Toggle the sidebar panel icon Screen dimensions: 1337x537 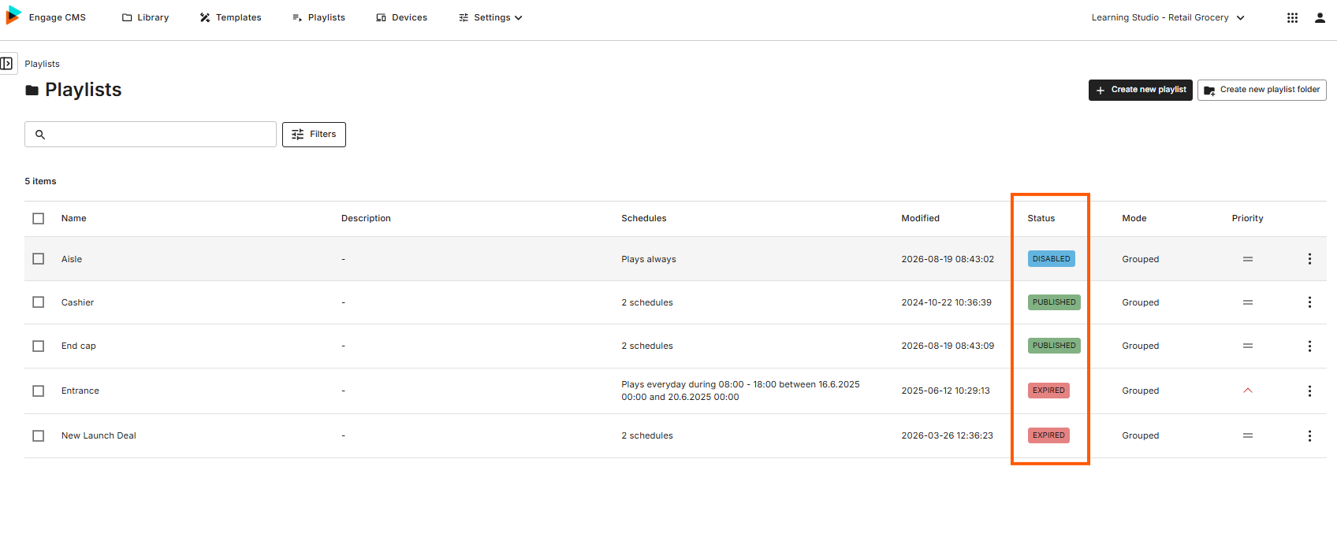(7, 64)
